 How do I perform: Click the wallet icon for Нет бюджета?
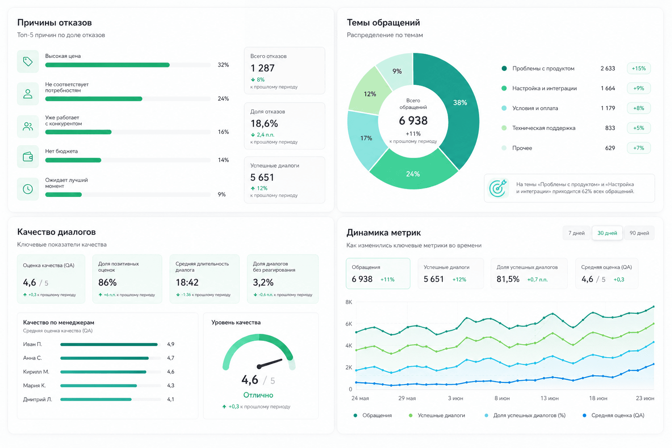point(28,157)
